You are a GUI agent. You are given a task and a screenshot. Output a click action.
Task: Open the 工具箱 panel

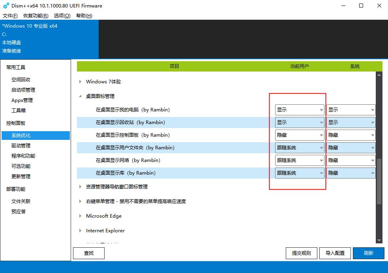point(18,110)
